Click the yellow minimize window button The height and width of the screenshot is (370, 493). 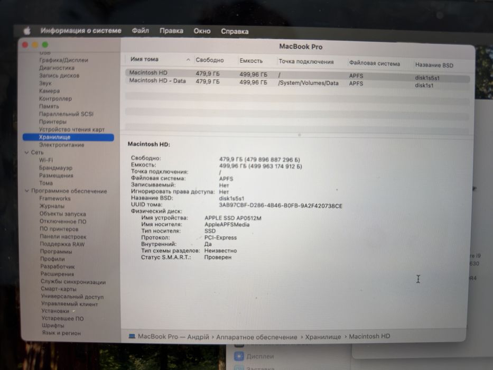35,45
